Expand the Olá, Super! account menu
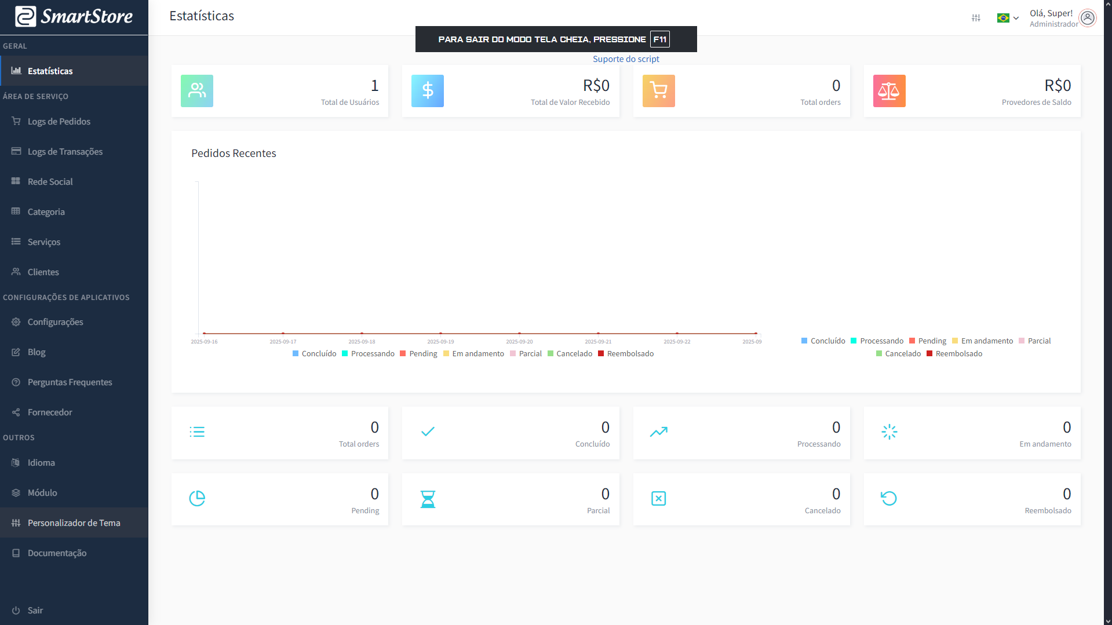The height and width of the screenshot is (625, 1112). coord(1051,13)
